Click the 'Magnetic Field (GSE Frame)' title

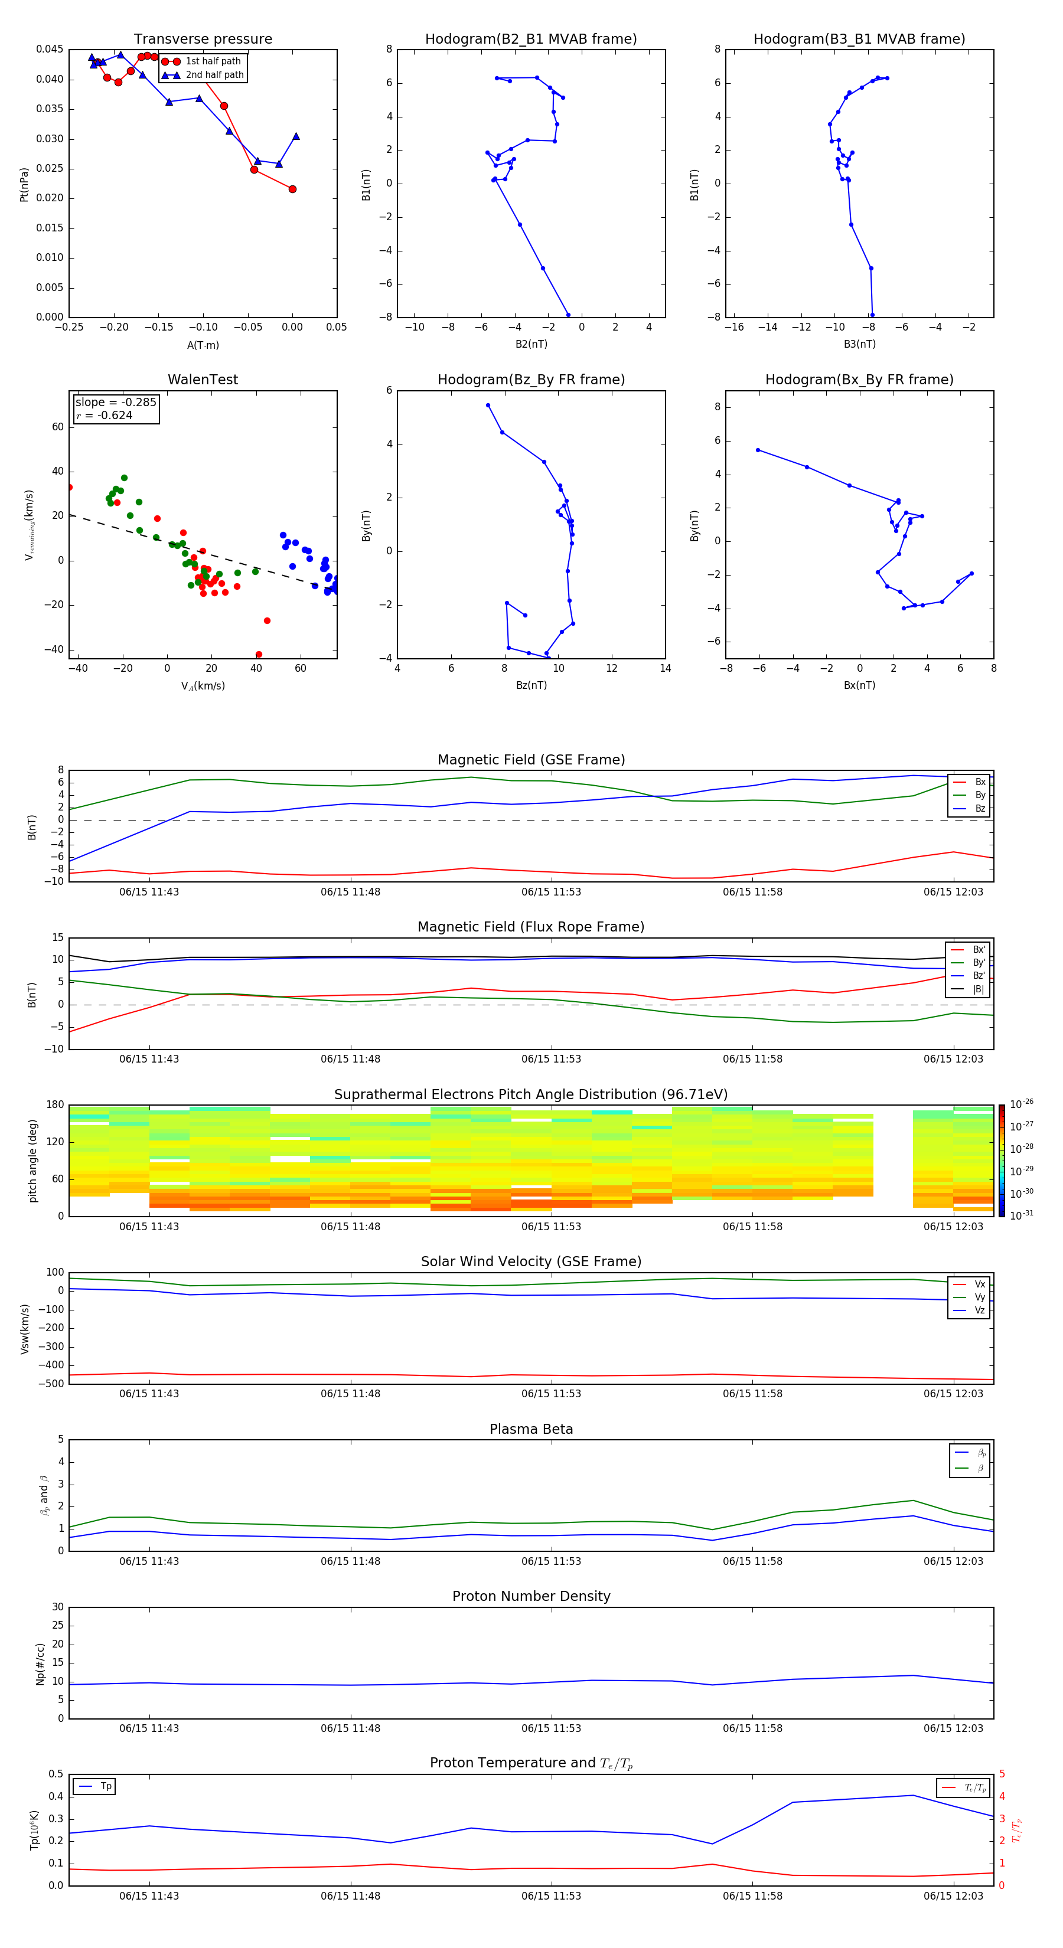[531, 760]
